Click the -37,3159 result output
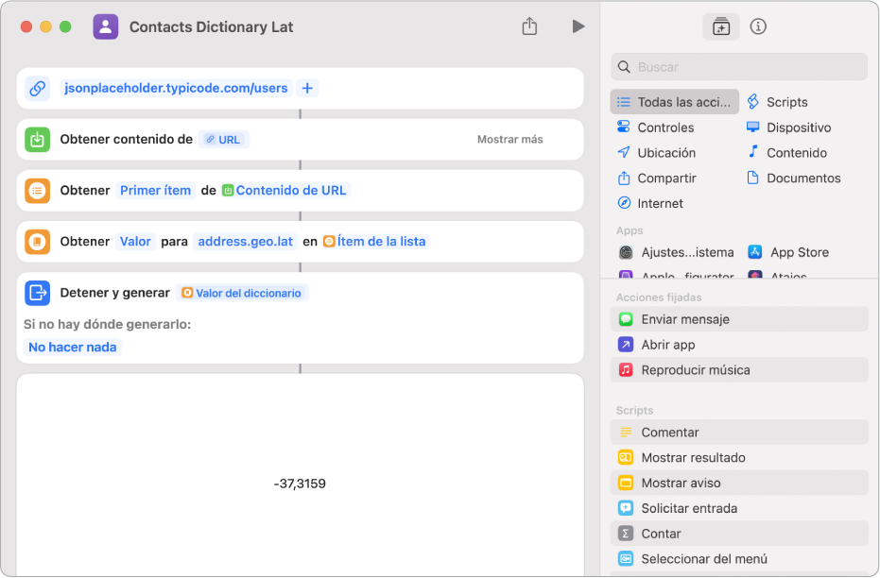This screenshot has height=578, width=880. 300,484
